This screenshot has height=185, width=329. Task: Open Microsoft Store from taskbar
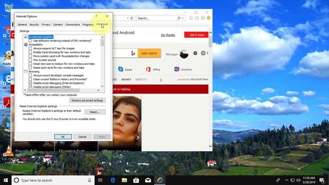[x=136, y=180]
